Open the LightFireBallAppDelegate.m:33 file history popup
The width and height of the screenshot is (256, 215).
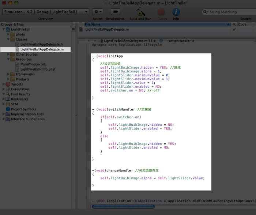[x=128, y=41]
